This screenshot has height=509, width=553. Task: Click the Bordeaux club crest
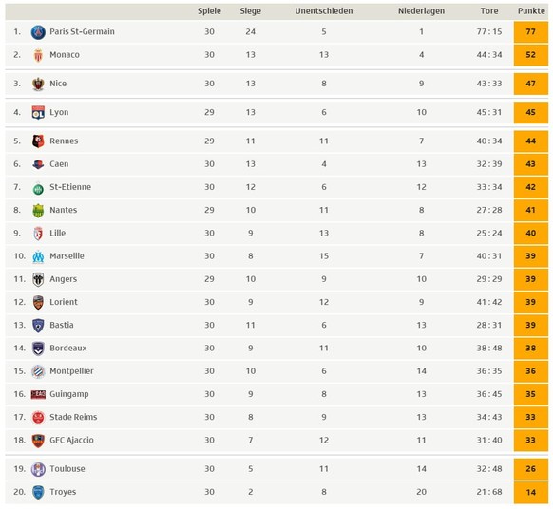(38, 349)
